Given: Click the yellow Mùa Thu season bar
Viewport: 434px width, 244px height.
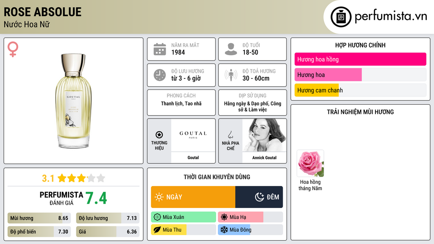Looking at the screenshot, I should 169,230.
